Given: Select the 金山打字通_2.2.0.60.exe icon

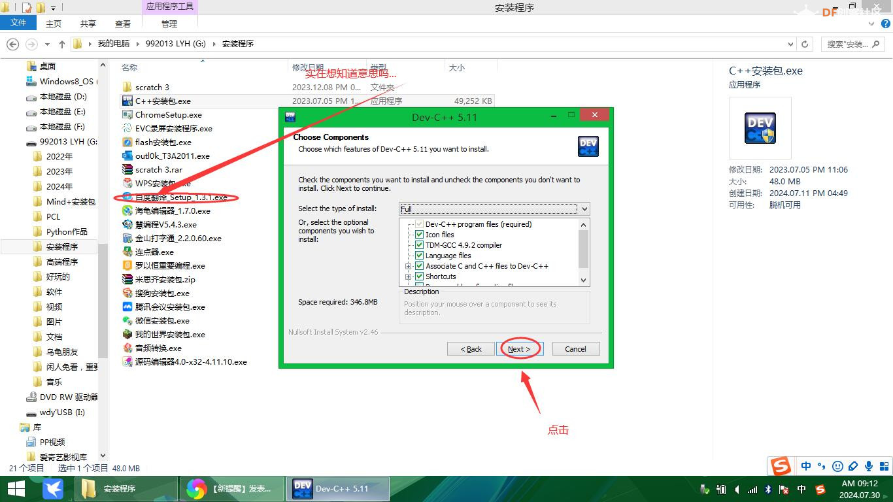Looking at the screenshot, I should click(x=127, y=238).
